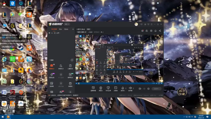Select the first orange scene tab
The image size is (211, 119).
pos(54,29)
